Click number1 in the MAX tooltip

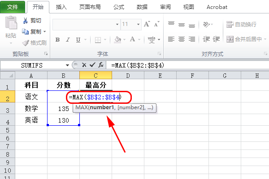tap(102, 107)
